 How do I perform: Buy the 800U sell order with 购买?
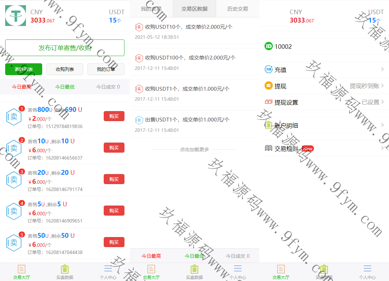(114, 116)
